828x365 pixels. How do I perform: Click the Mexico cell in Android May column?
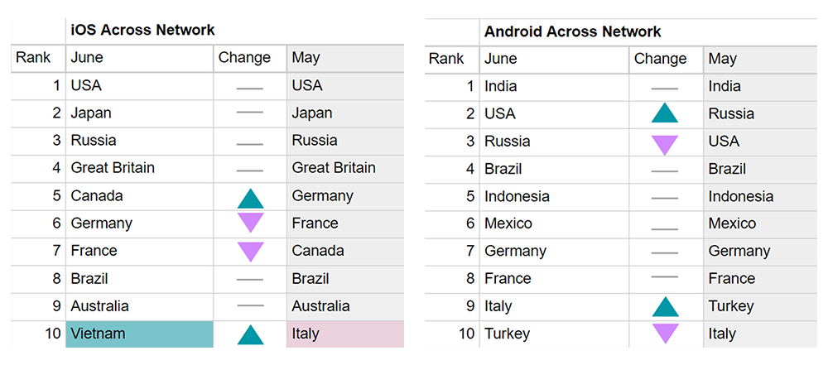732,223
